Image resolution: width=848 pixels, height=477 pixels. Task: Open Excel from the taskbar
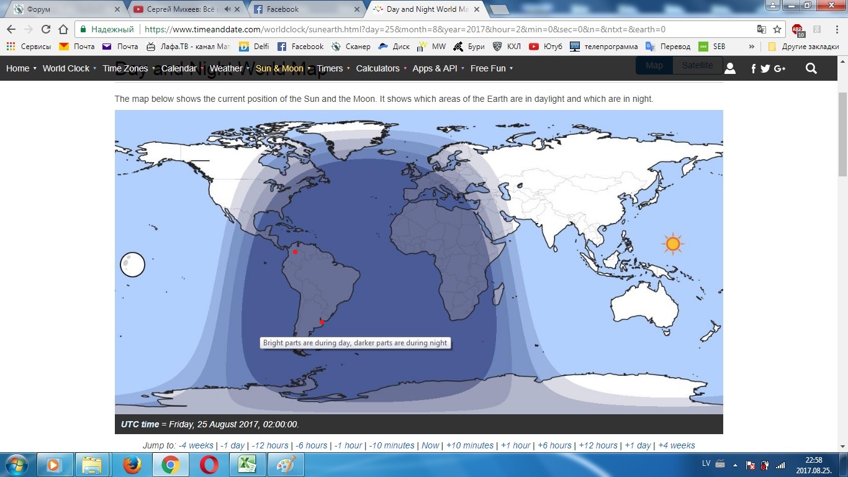point(247,465)
